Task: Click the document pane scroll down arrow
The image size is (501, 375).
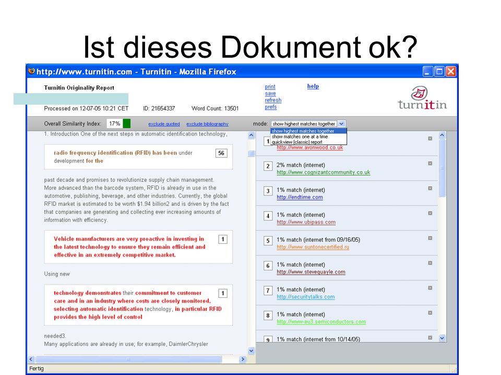Action: pos(252,351)
